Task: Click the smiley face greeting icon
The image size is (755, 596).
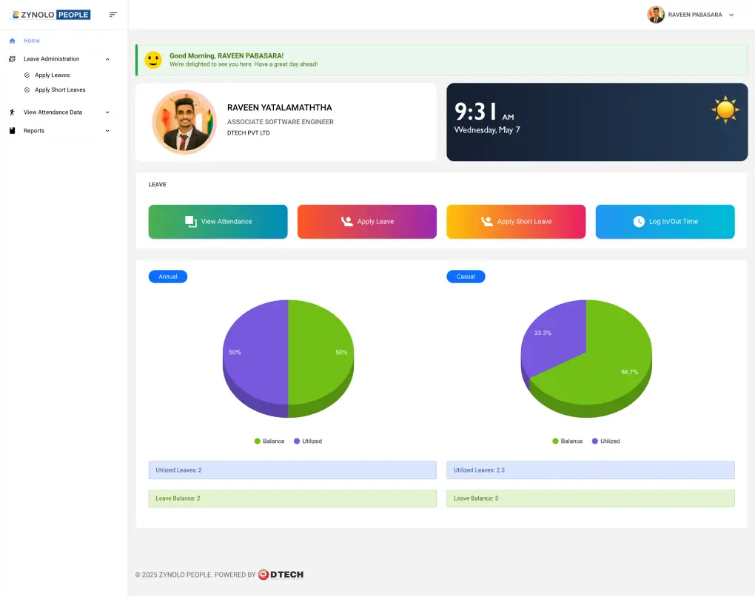Action: [153, 60]
